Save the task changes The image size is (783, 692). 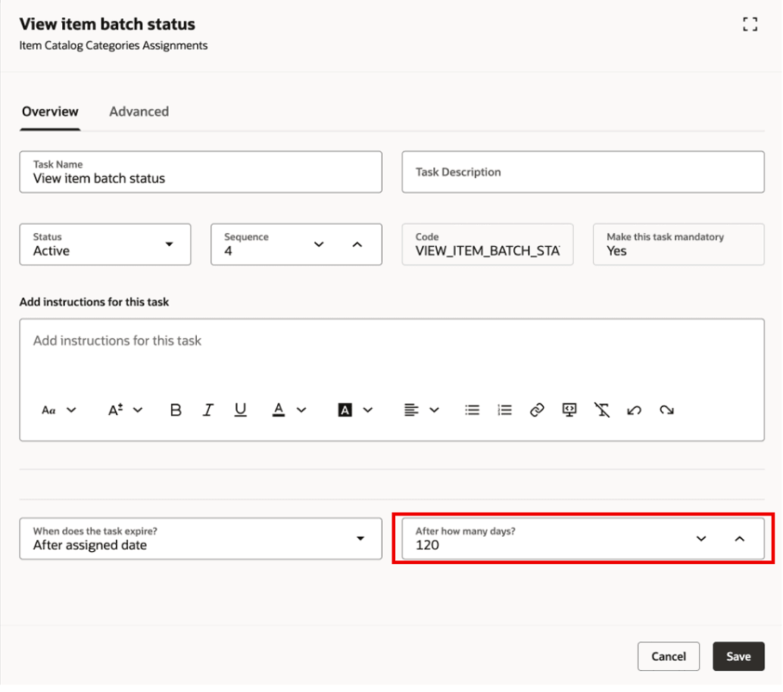tap(738, 656)
